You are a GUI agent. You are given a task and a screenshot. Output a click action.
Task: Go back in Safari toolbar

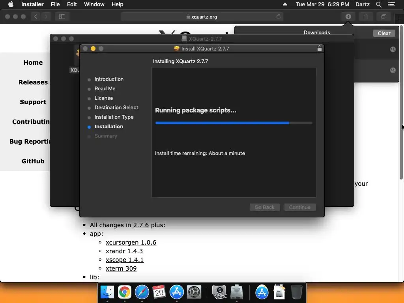pyautogui.click(x=36, y=17)
